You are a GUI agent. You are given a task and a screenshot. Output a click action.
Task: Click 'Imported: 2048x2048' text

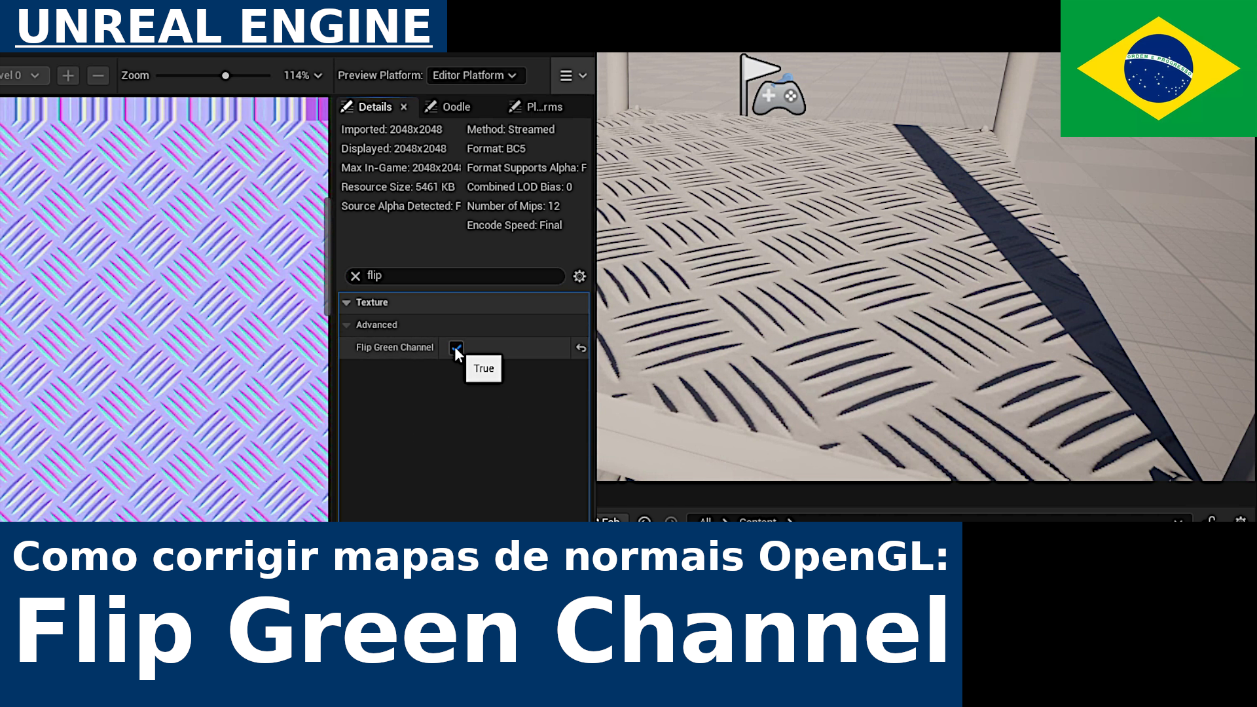point(392,130)
